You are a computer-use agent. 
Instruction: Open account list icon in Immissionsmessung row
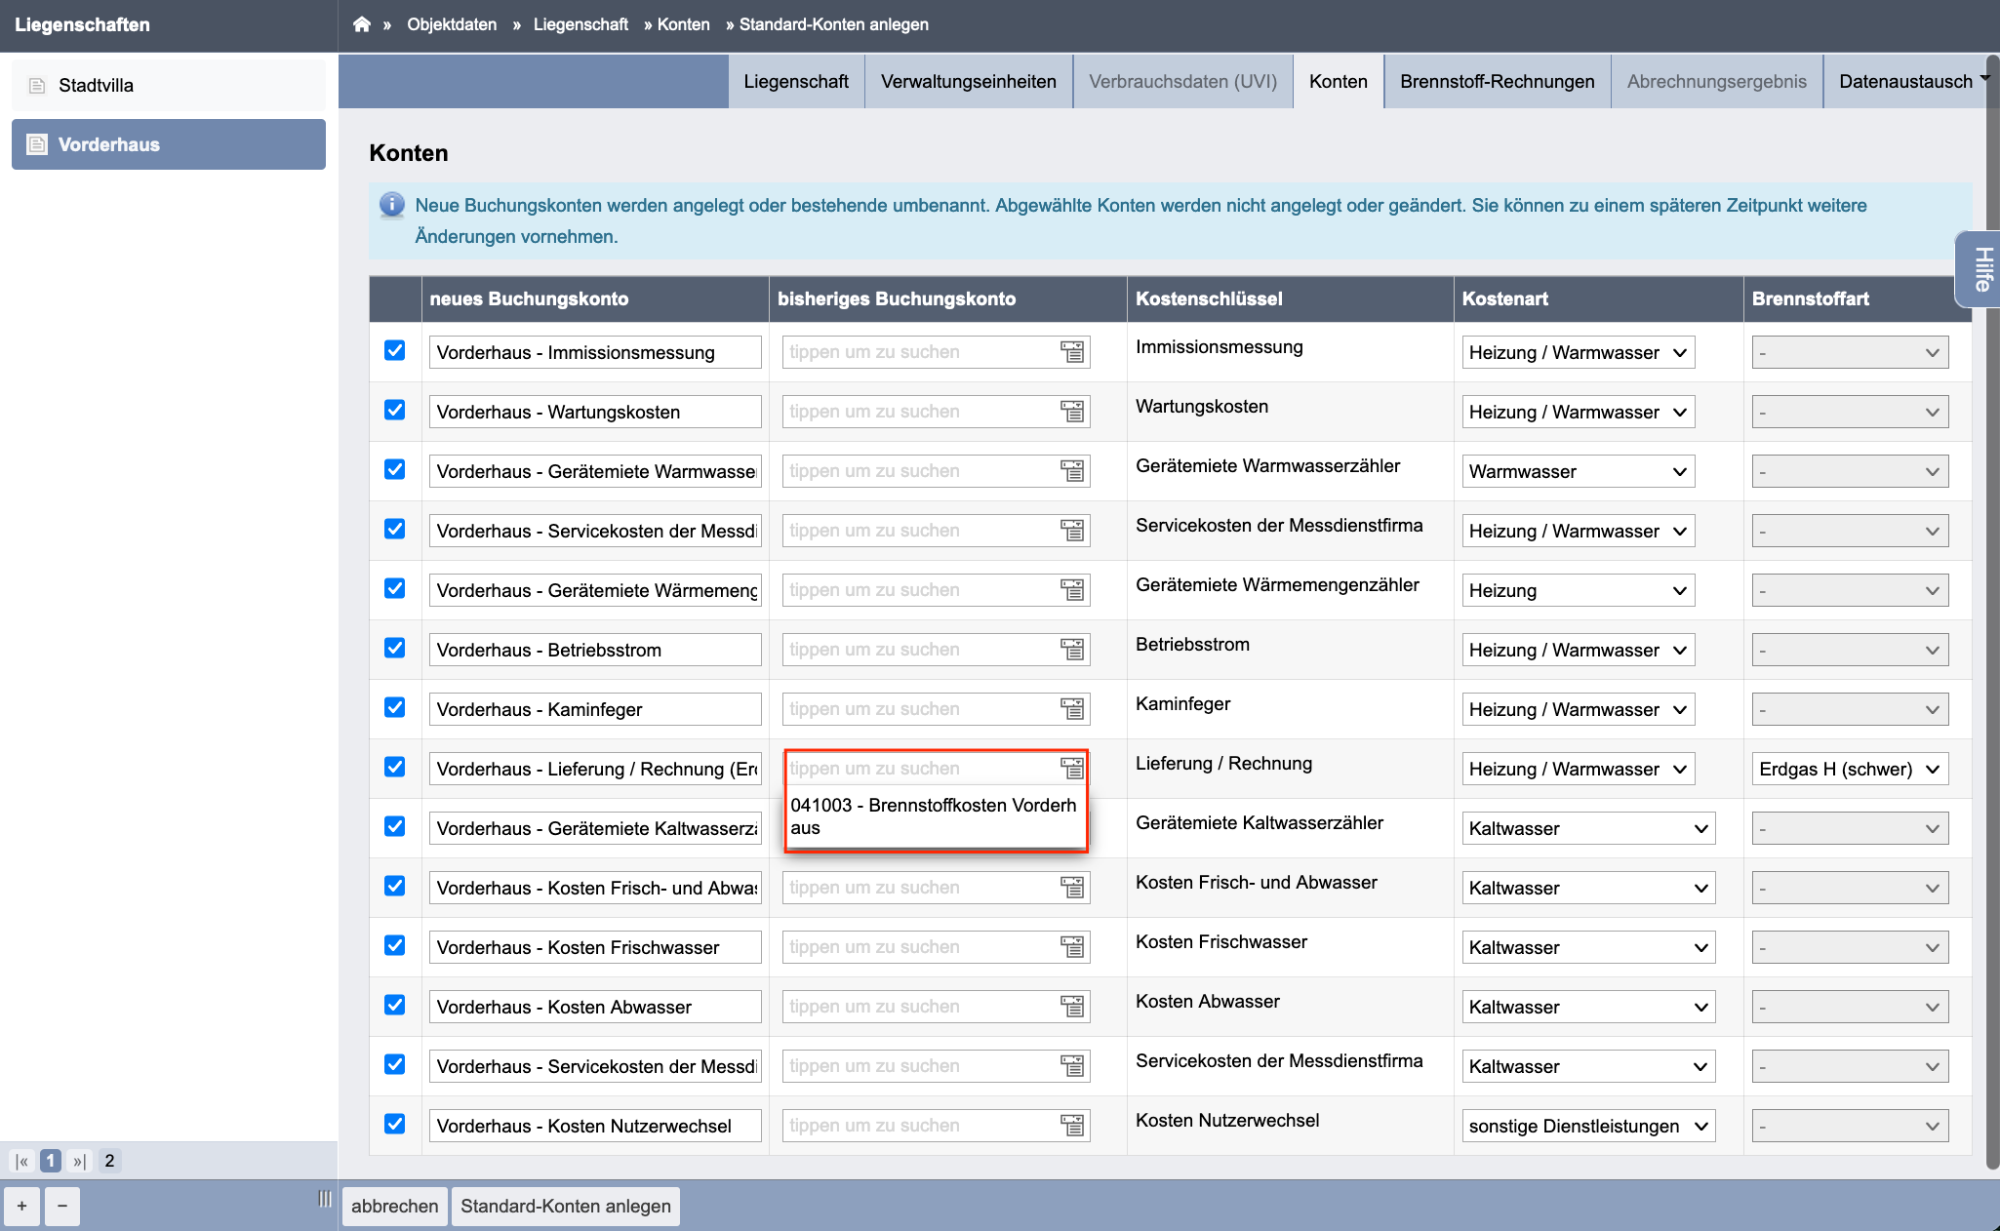pos(1072,352)
